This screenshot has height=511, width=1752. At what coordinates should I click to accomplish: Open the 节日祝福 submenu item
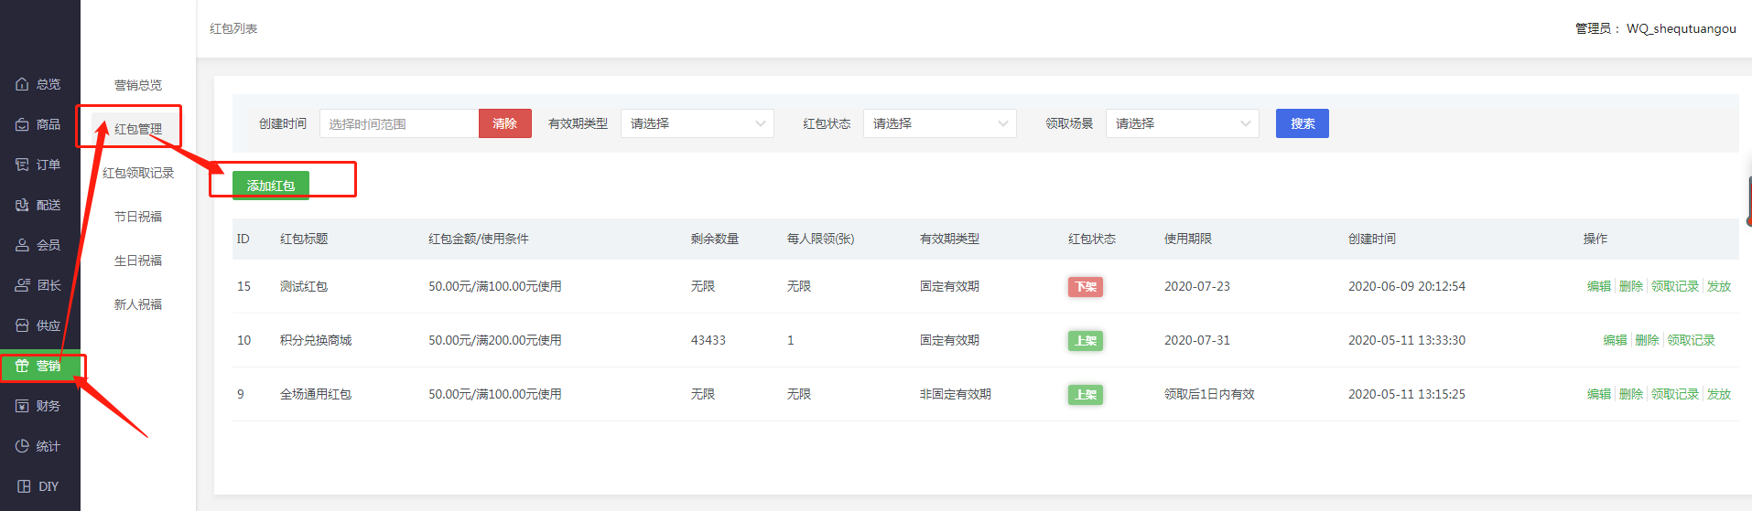(138, 217)
